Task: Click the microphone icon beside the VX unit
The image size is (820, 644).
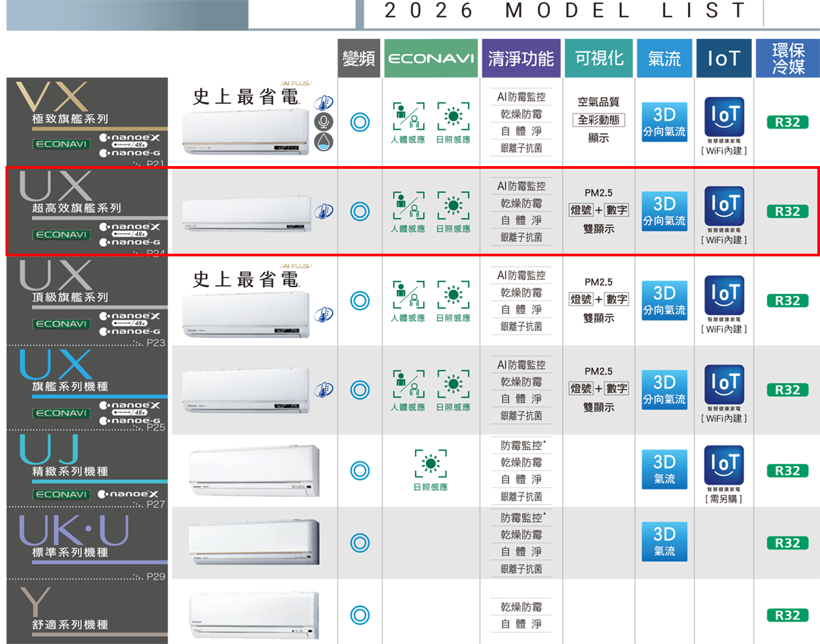Action: coord(323,122)
